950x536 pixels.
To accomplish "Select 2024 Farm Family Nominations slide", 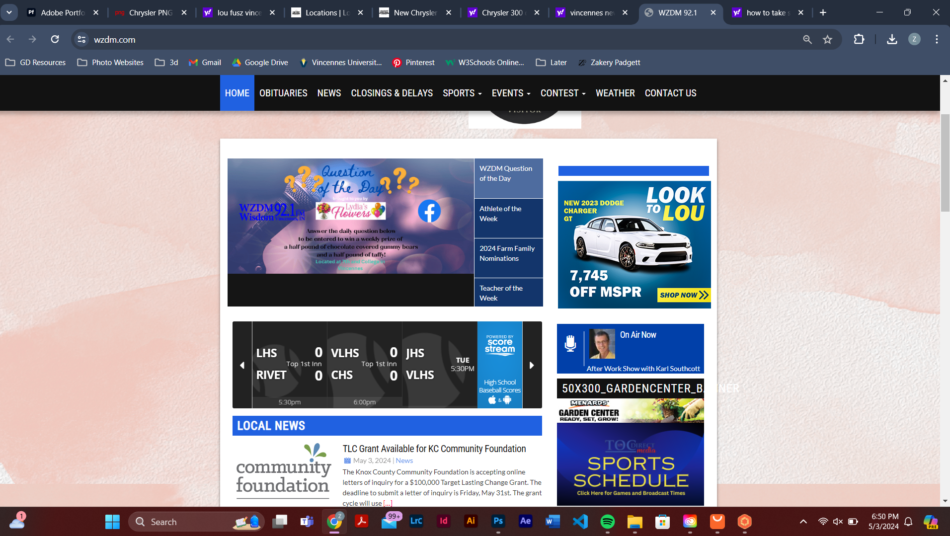I will click(x=508, y=258).
